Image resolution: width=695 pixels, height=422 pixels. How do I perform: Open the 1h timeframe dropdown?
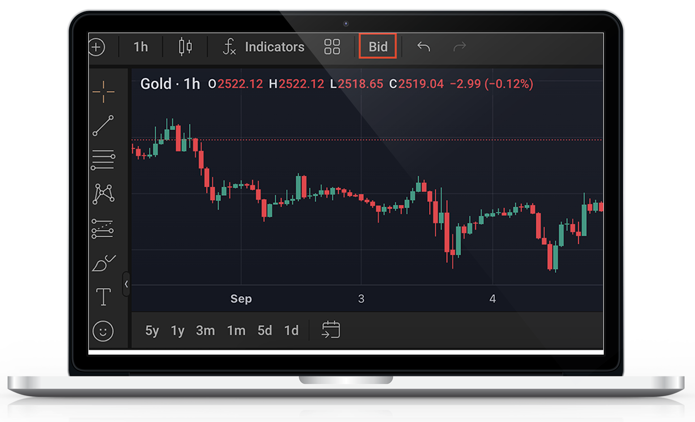point(141,47)
